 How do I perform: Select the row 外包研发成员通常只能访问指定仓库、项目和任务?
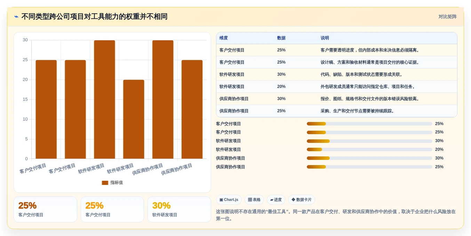pyautogui.click(x=337, y=87)
